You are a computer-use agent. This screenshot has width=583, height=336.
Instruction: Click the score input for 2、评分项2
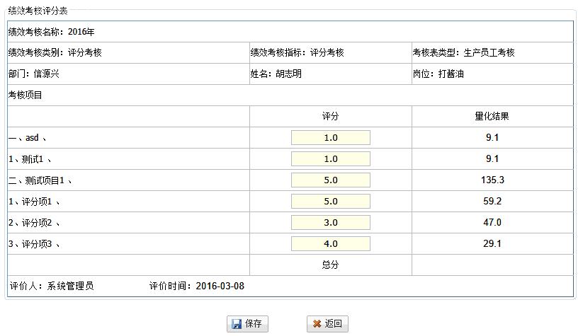pos(330,223)
